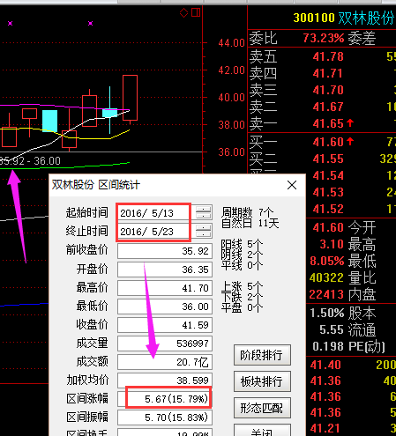Click the 收盘价 value field 41.59

click(x=165, y=325)
